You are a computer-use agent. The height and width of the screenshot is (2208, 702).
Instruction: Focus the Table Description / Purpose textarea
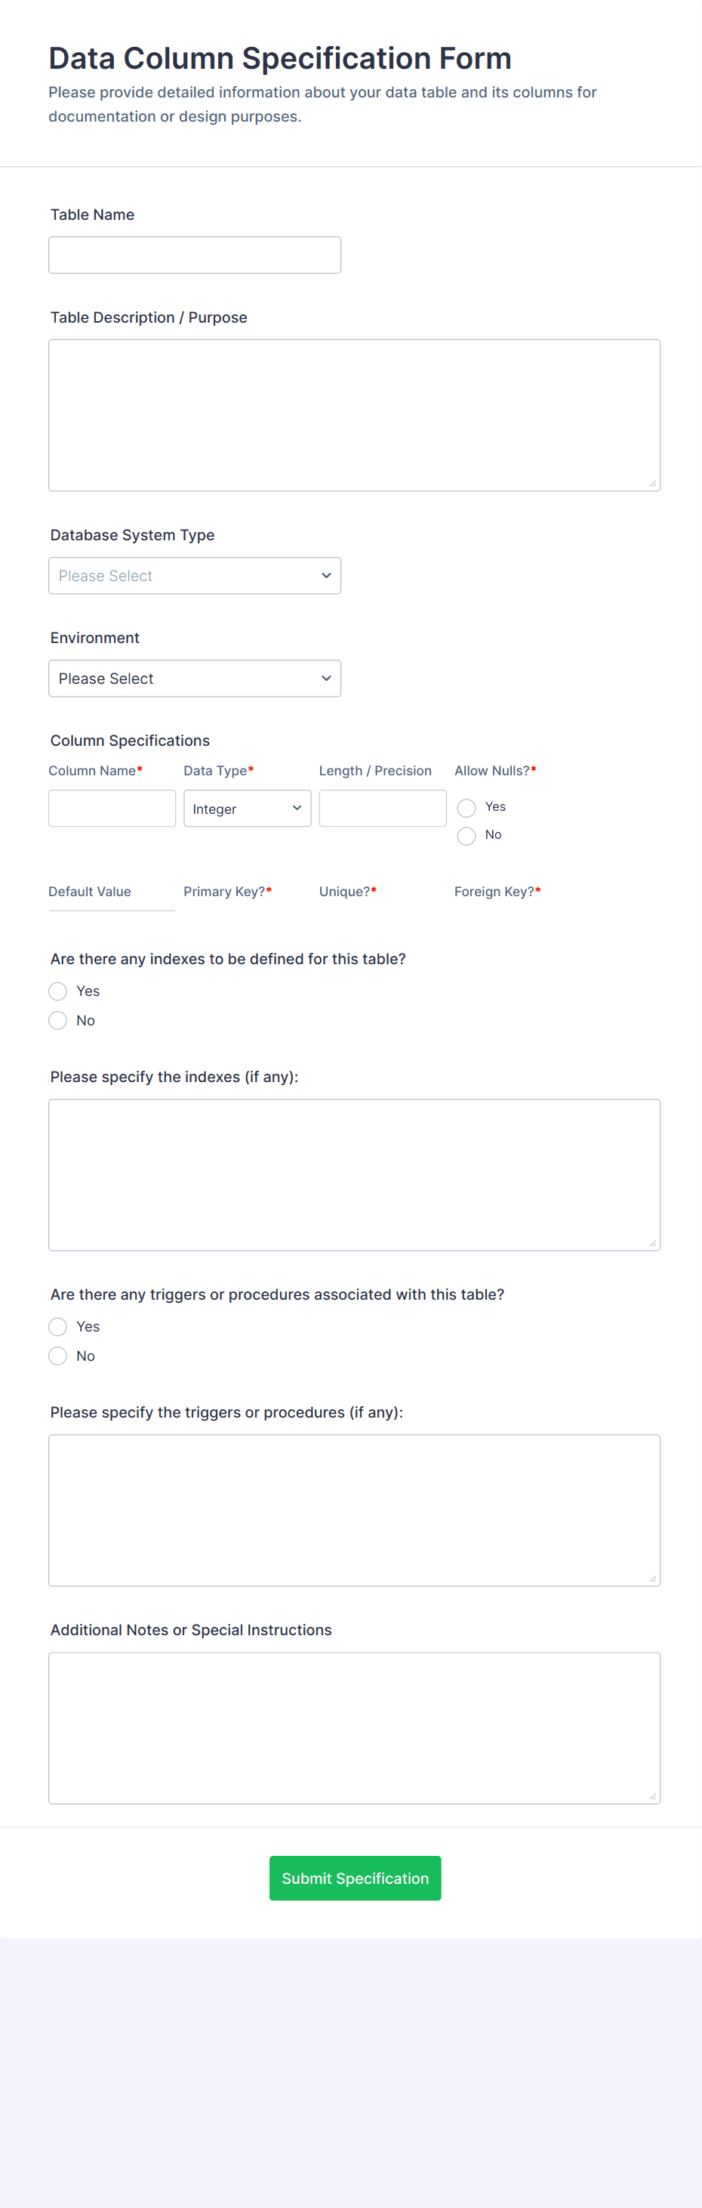[x=353, y=415]
